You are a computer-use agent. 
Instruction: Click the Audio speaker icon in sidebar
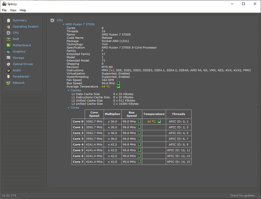tap(8, 70)
